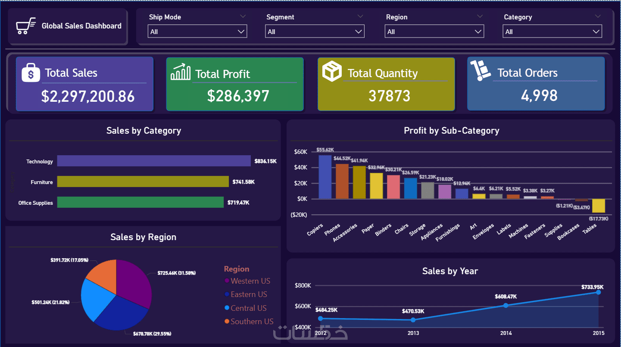Select the Copiers profit bar
Viewport: 621px width, 347px height.
click(x=325, y=177)
